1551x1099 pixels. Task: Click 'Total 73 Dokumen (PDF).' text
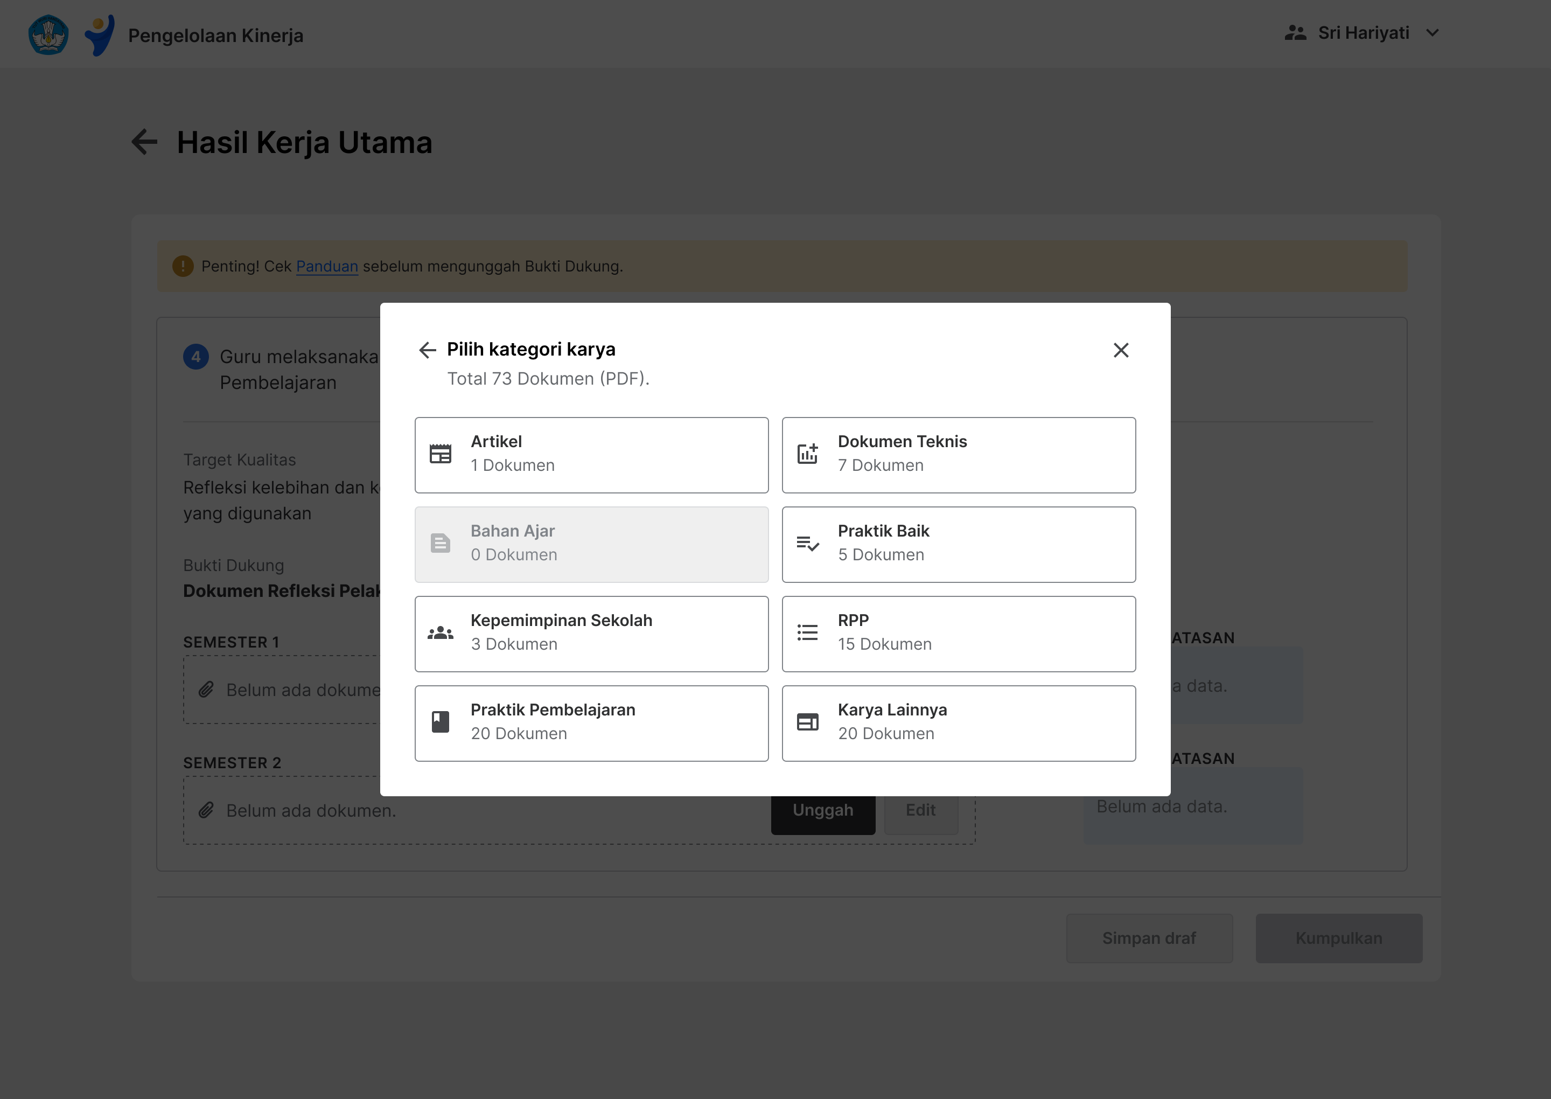548,378
